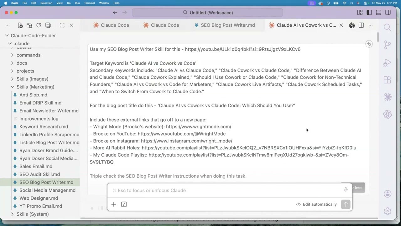Image resolution: width=401 pixels, height=226 pixels.
Task: Collapse all folders in explorer
Action: (x=48, y=25)
